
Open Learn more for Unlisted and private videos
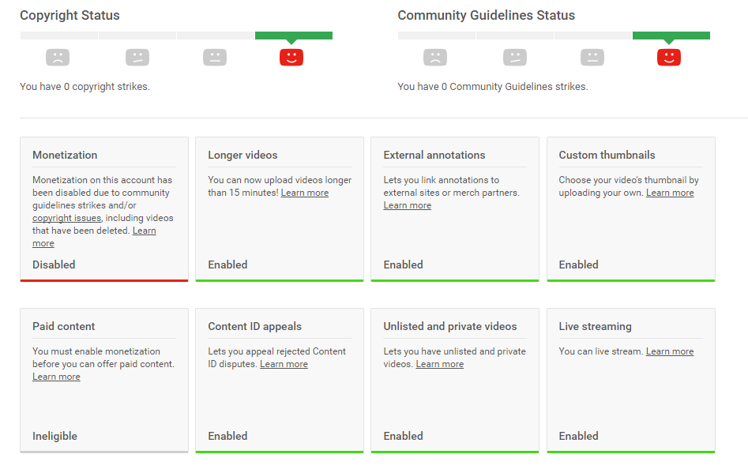tap(440, 364)
